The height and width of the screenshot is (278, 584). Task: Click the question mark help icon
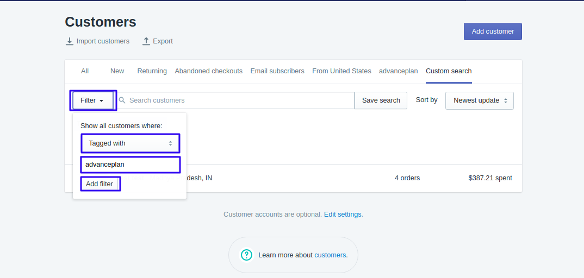pos(246,255)
